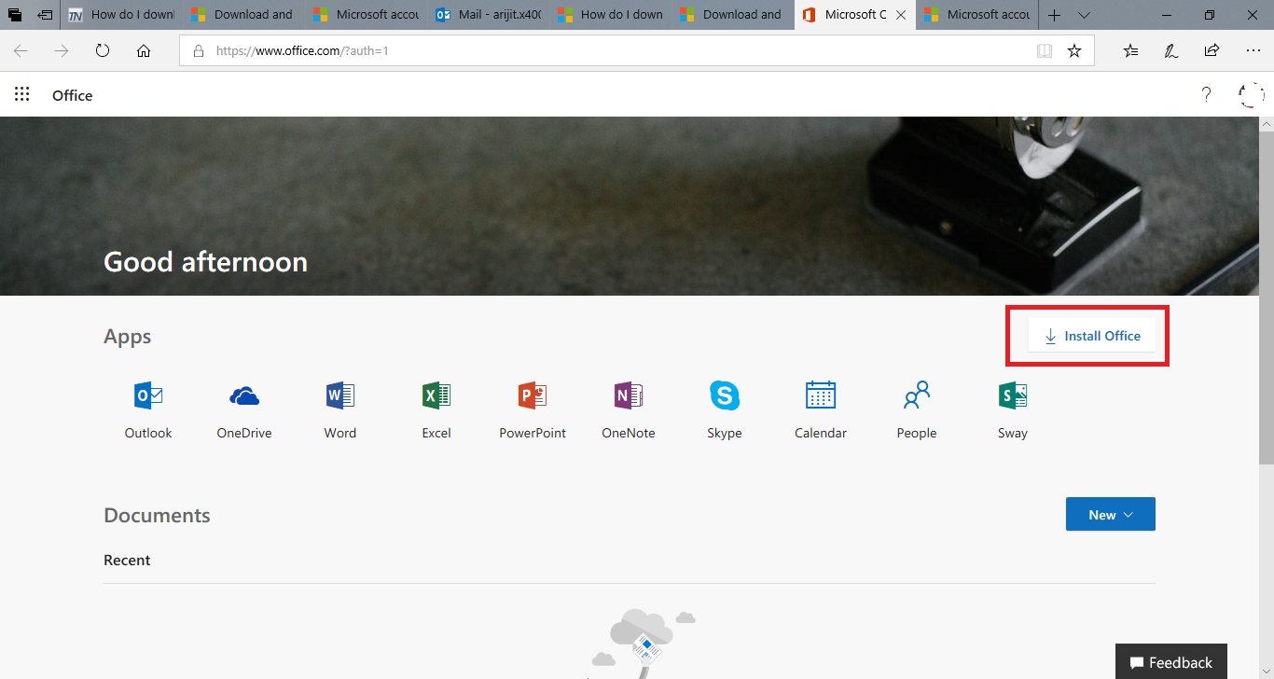
Task: Open the account profile avatar
Action: (1251, 94)
